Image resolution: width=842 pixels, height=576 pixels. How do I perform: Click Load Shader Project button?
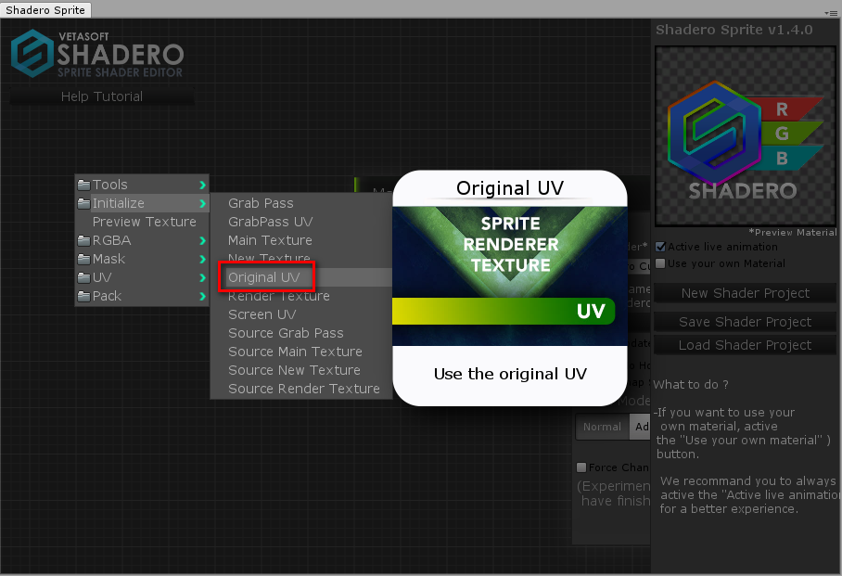point(745,345)
